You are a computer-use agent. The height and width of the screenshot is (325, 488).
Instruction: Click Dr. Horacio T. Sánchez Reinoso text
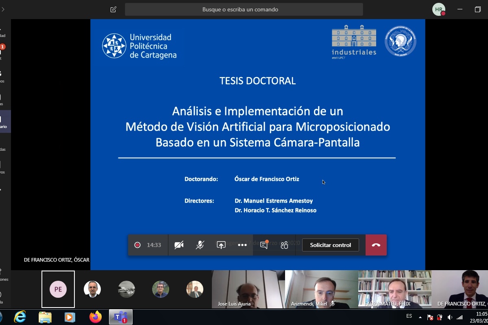point(275,210)
